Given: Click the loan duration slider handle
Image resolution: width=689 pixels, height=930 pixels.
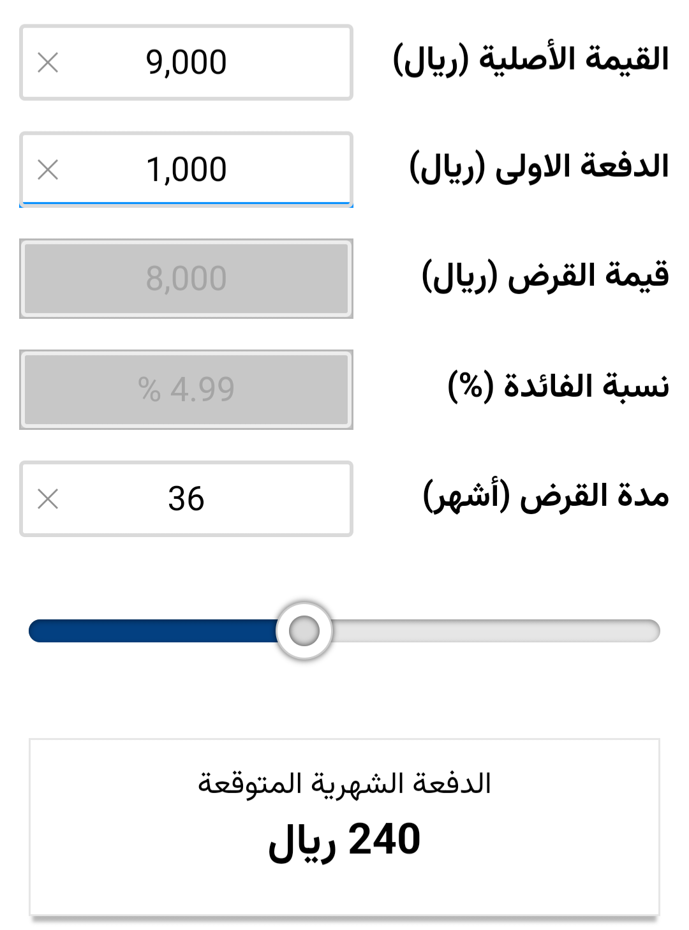Looking at the screenshot, I should (x=304, y=631).
